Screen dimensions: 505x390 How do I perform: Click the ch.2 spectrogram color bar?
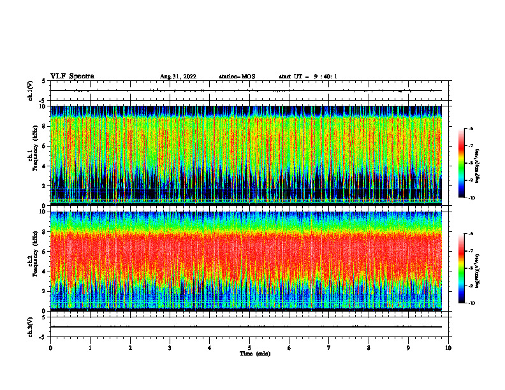(462, 268)
